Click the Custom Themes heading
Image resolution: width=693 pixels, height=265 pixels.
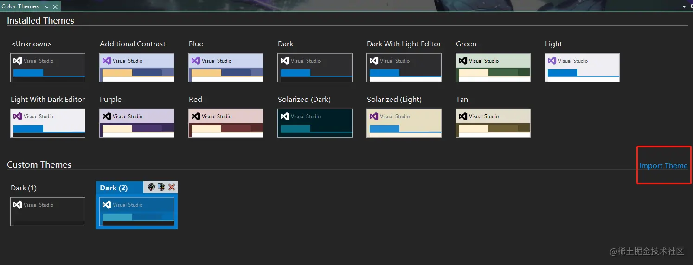click(x=39, y=165)
